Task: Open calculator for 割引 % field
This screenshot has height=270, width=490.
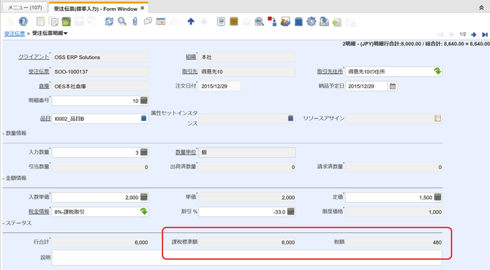Action: pyautogui.click(x=290, y=212)
